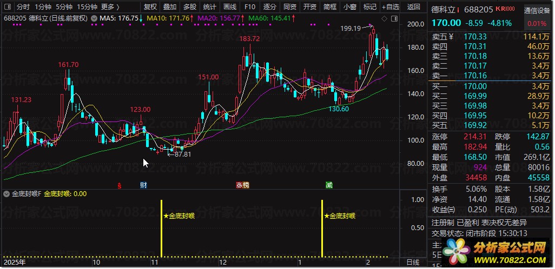The width and height of the screenshot is (555, 269).
Task: Click 买一 price 170.00
Action: 475,86
